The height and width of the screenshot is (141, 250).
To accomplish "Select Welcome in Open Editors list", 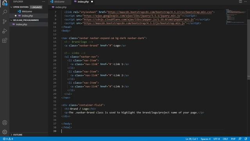I will (x=27, y=11).
